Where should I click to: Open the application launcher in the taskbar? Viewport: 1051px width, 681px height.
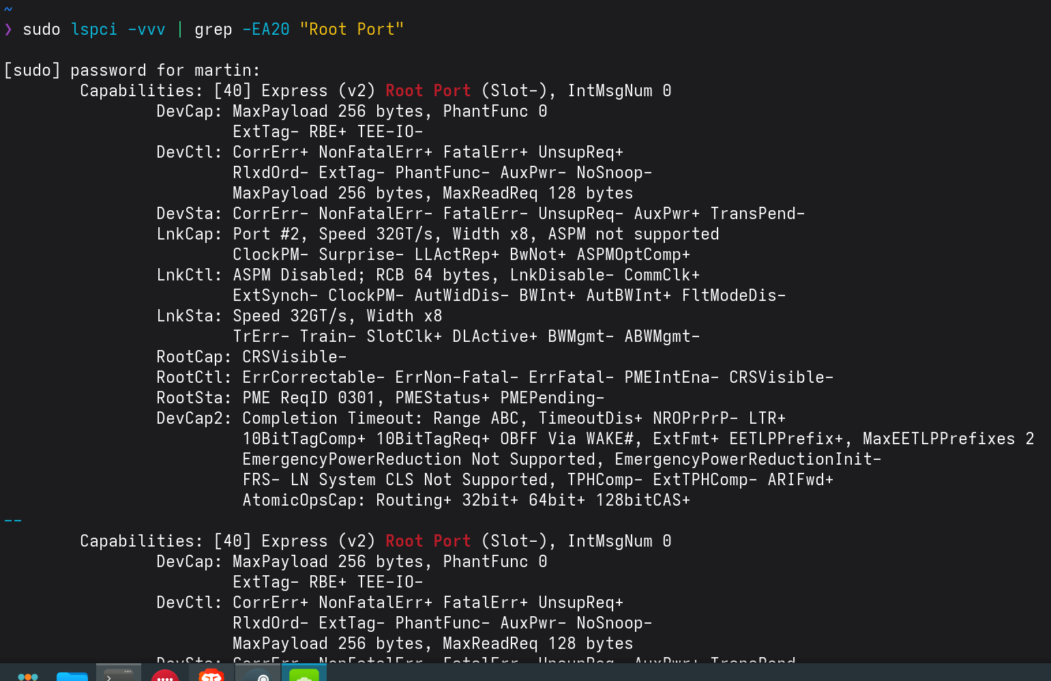click(27, 675)
